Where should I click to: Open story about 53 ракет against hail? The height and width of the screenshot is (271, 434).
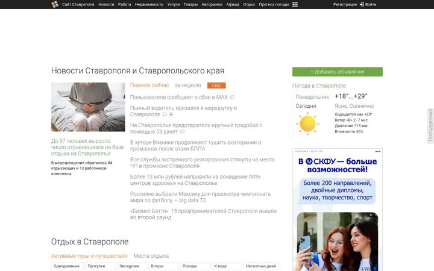(196, 128)
